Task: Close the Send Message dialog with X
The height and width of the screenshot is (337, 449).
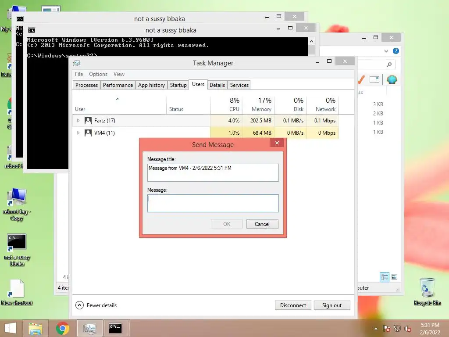Action: (x=277, y=143)
